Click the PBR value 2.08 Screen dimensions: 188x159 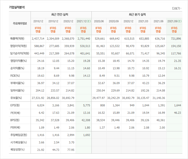tap(146, 128)
